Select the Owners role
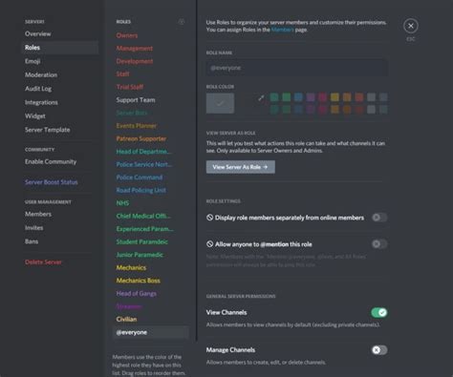 [127, 35]
